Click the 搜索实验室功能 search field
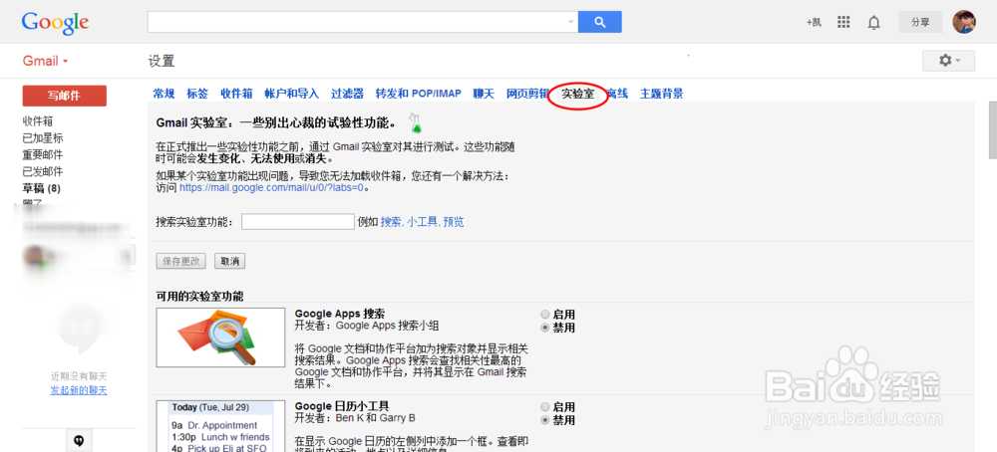Screen dimensions: 997x452 (x=297, y=222)
